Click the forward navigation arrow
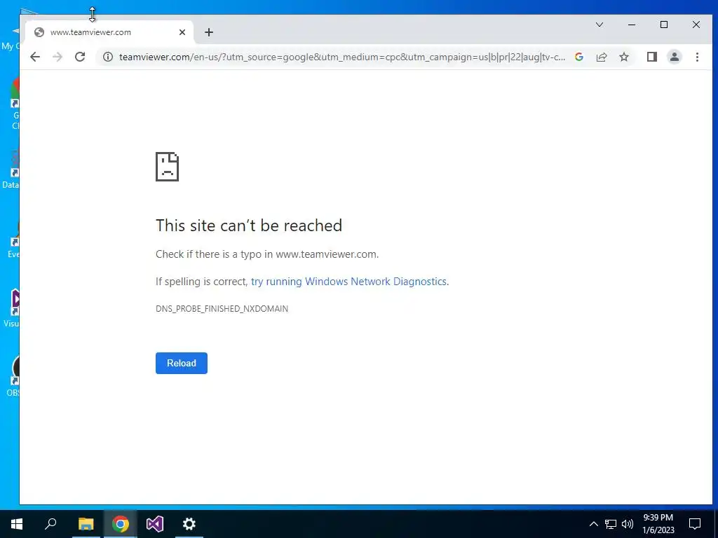Image resolution: width=718 pixels, height=538 pixels. 57,57
